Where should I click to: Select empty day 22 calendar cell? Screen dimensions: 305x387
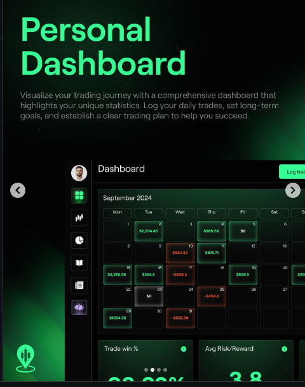pyautogui.click(x=118, y=296)
